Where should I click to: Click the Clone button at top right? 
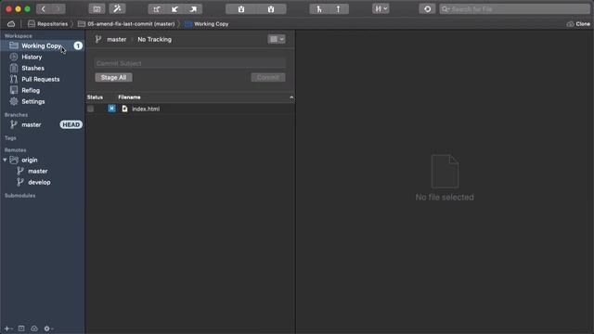coord(578,24)
